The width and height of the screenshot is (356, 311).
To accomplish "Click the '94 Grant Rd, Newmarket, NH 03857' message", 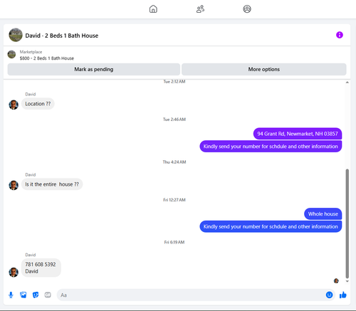I will point(298,134).
